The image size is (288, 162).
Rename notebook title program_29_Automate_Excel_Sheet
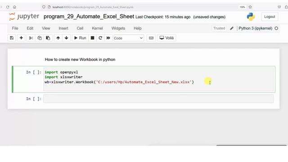(x=89, y=17)
